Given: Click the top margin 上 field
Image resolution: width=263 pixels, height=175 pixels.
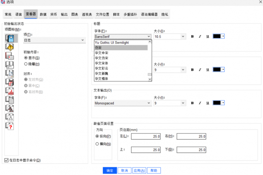Looking at the screenshot, I should (146, 150).
